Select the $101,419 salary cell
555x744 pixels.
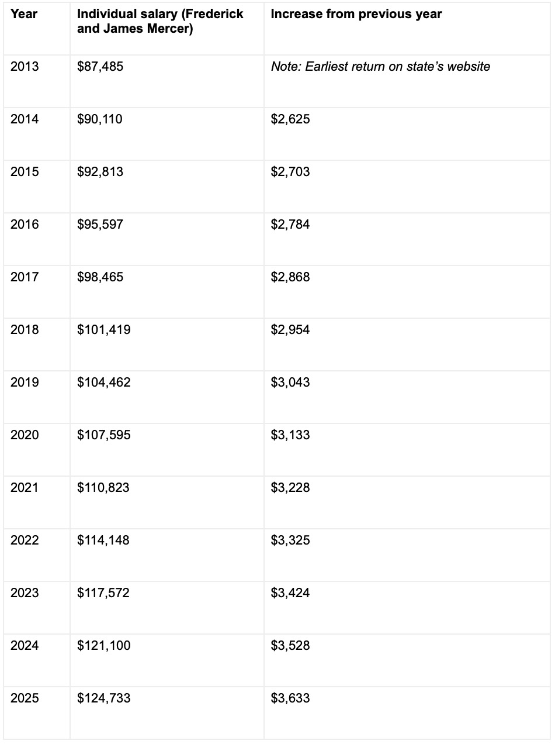(x=166, y=345)
